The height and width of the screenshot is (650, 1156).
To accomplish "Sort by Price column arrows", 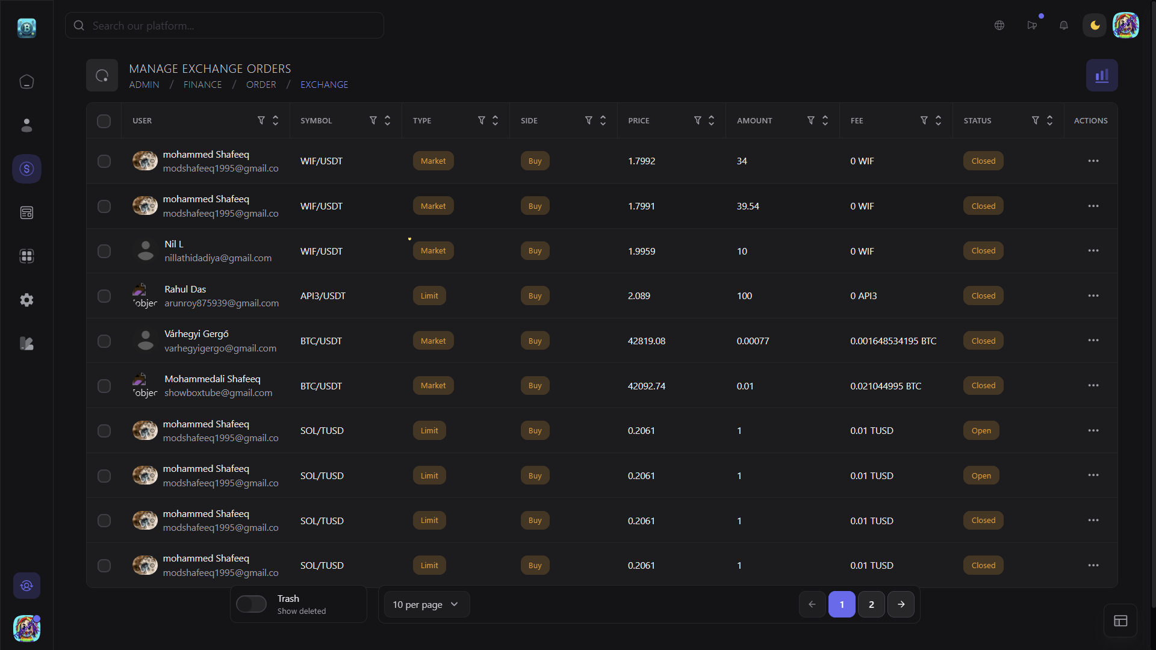I will tap(711, 120).
